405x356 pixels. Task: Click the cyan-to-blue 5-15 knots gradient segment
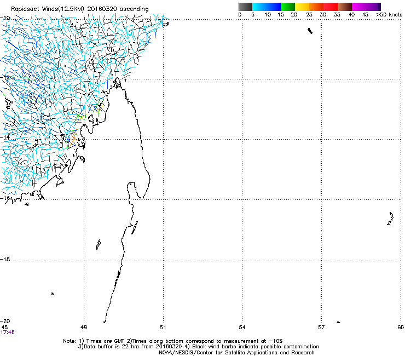(x=267, y=7)
